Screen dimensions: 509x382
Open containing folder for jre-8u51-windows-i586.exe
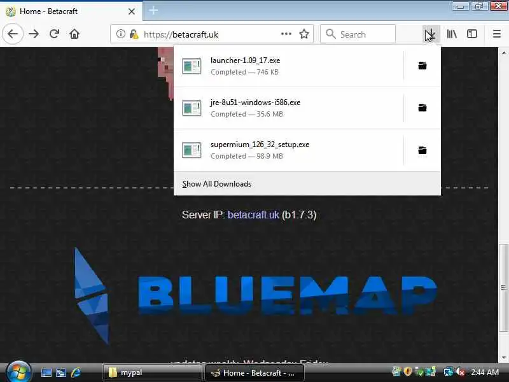[x=422, y=108]
